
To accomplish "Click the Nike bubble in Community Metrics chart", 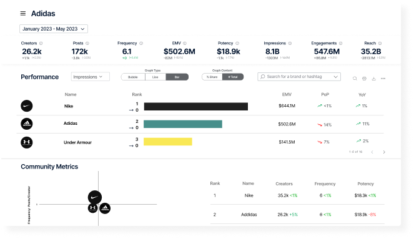I will coord(95,197).
